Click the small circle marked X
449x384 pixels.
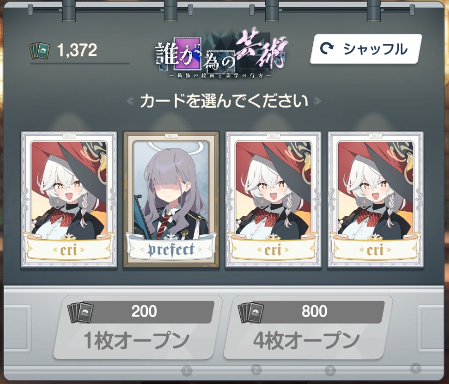coord(415,368)
